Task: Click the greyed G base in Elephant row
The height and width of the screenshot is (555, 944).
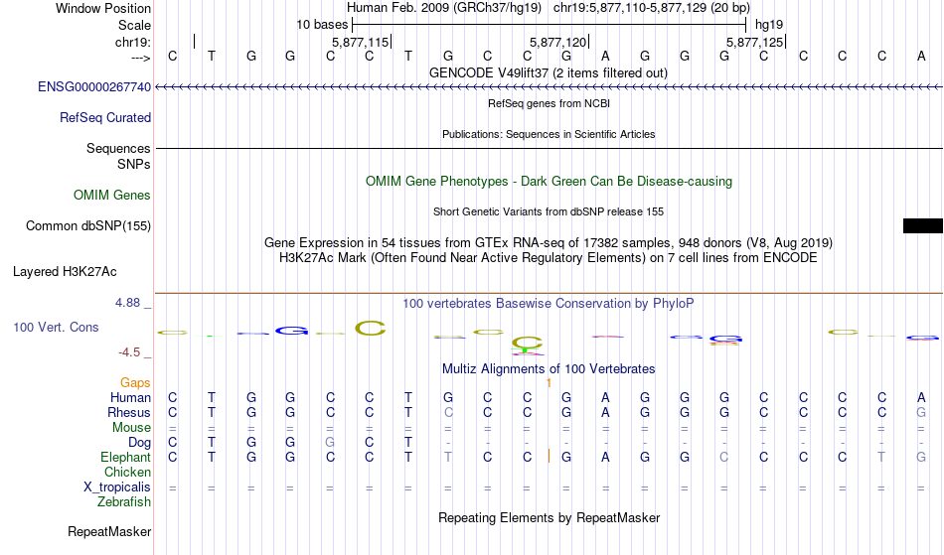Action: tap(921, 458)
